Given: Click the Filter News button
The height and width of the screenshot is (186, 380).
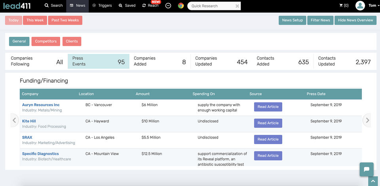Looking at the screenshot, I should point(320,20).
